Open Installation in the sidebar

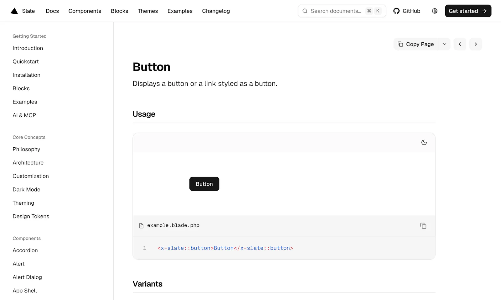(27, 75)
